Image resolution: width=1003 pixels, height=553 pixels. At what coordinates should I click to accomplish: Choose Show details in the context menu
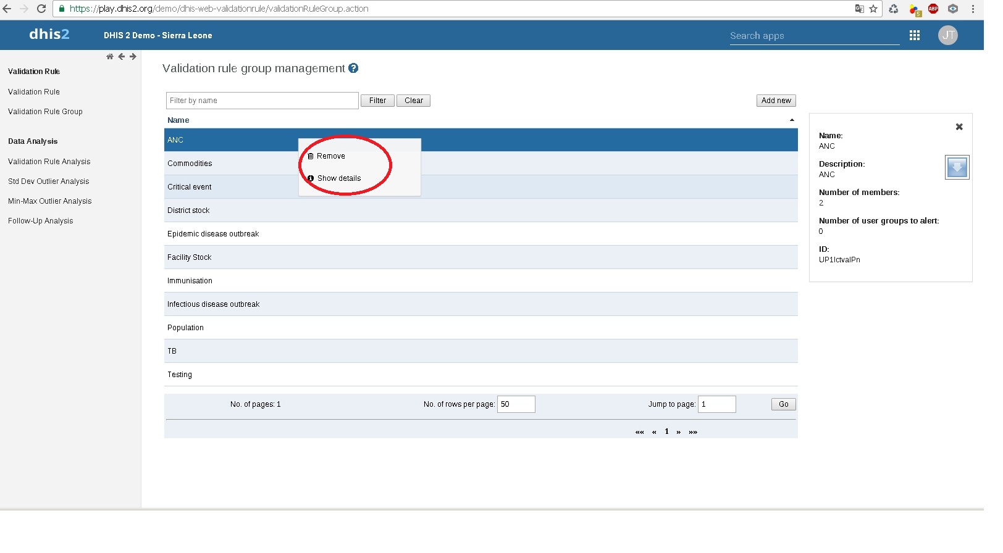click(x=338, y=178)
